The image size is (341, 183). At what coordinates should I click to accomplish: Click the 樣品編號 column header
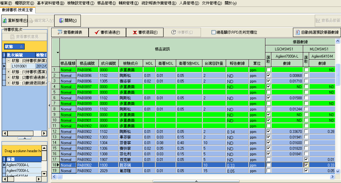[87, 63]
